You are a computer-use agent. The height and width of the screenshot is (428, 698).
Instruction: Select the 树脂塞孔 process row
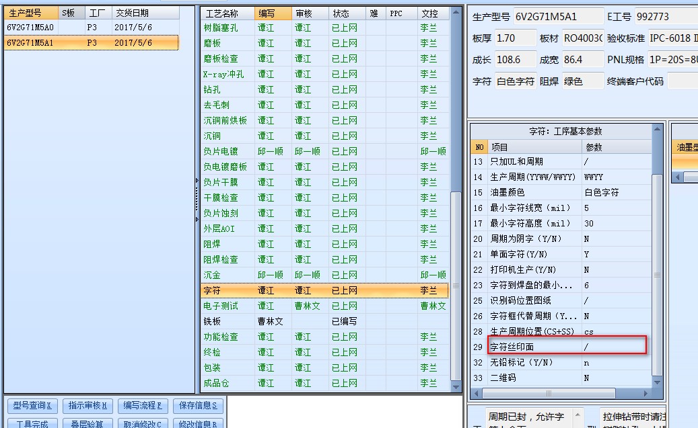tap(325, 28)
